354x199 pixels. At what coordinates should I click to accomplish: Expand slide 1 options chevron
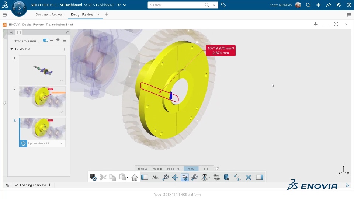click(62, 81)
